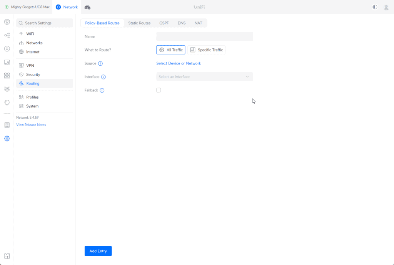
Task: Click Select Device or Network link
Action: pos(179,63)
